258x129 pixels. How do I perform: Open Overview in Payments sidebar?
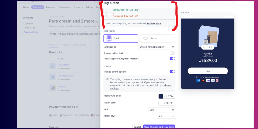click(x=28, y=23)
